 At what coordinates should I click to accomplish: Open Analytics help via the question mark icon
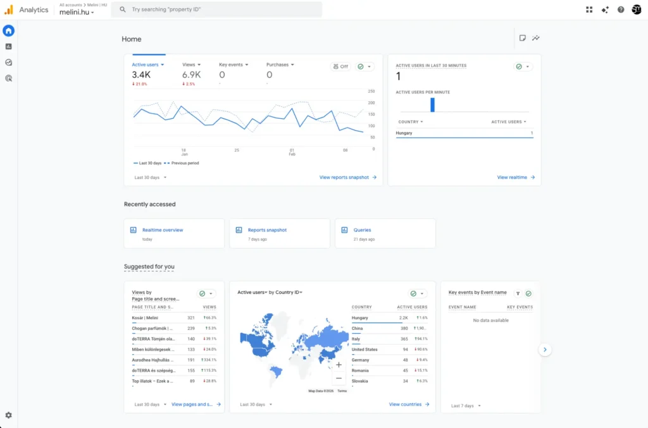pyautogui.click(x=621, y=9)
